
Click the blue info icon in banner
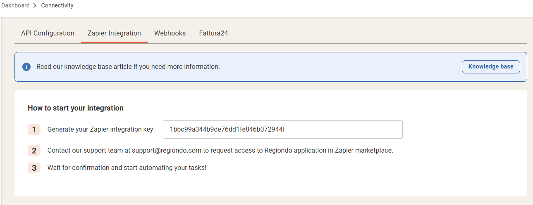(26, 67)
